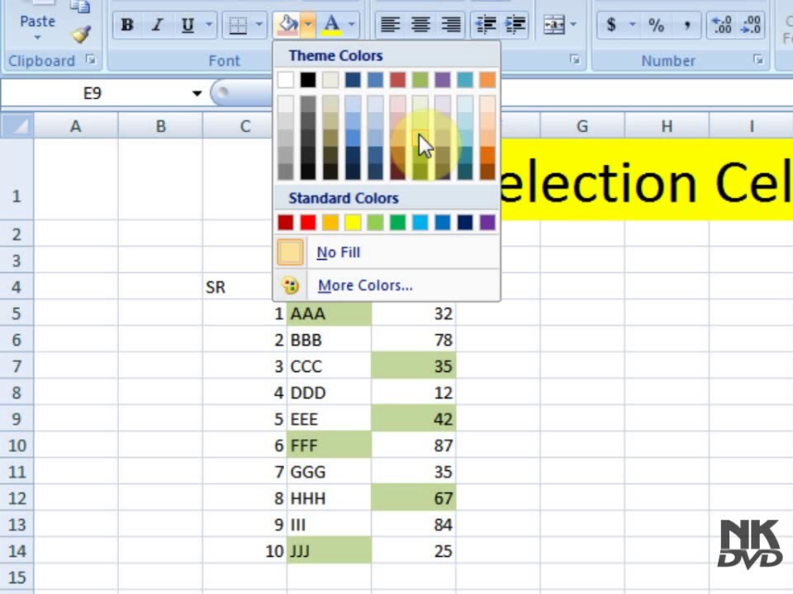Select the cell with value 67
Screen dimensions: 793x594
(414, 498)
